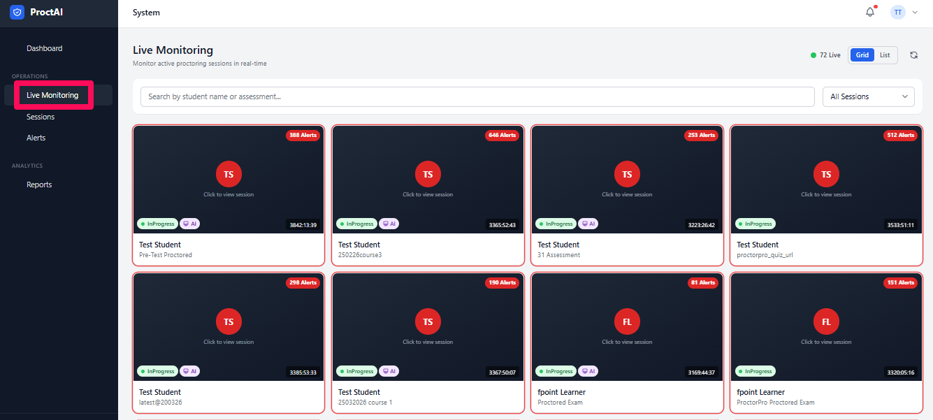Viewport: 933px width, 420px height.
Task: Click InProgress status on 31 Assessment card
Action: pyautogui.click(x=556, y=224)
